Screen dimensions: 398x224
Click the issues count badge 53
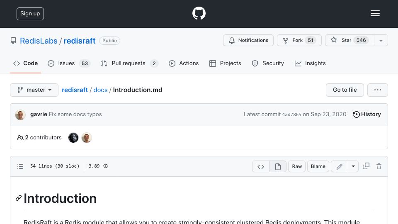coord(85,63)
